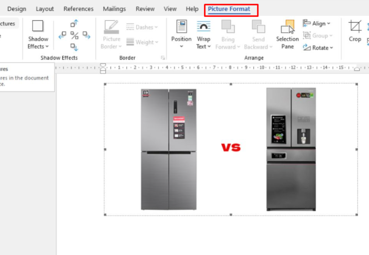Open the Layout ribbon tab

(45, 9)
